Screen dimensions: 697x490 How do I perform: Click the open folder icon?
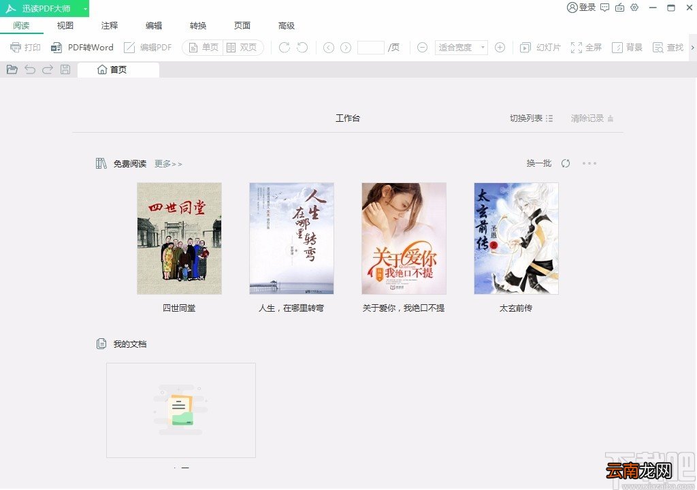pos(12,69)
